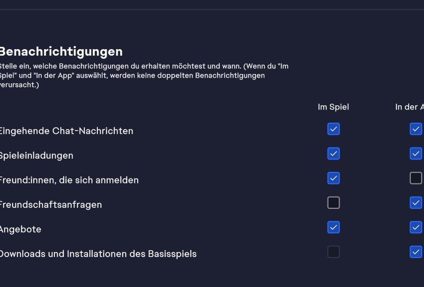Click the Benachrichtigungen section heading
Screen dimensions: 424x287
61,52
